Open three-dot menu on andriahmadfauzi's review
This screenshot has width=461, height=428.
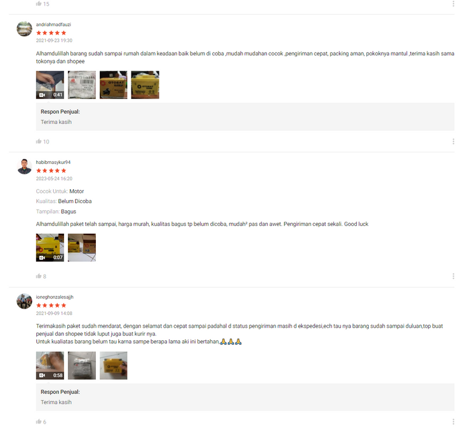click(453, 142)
